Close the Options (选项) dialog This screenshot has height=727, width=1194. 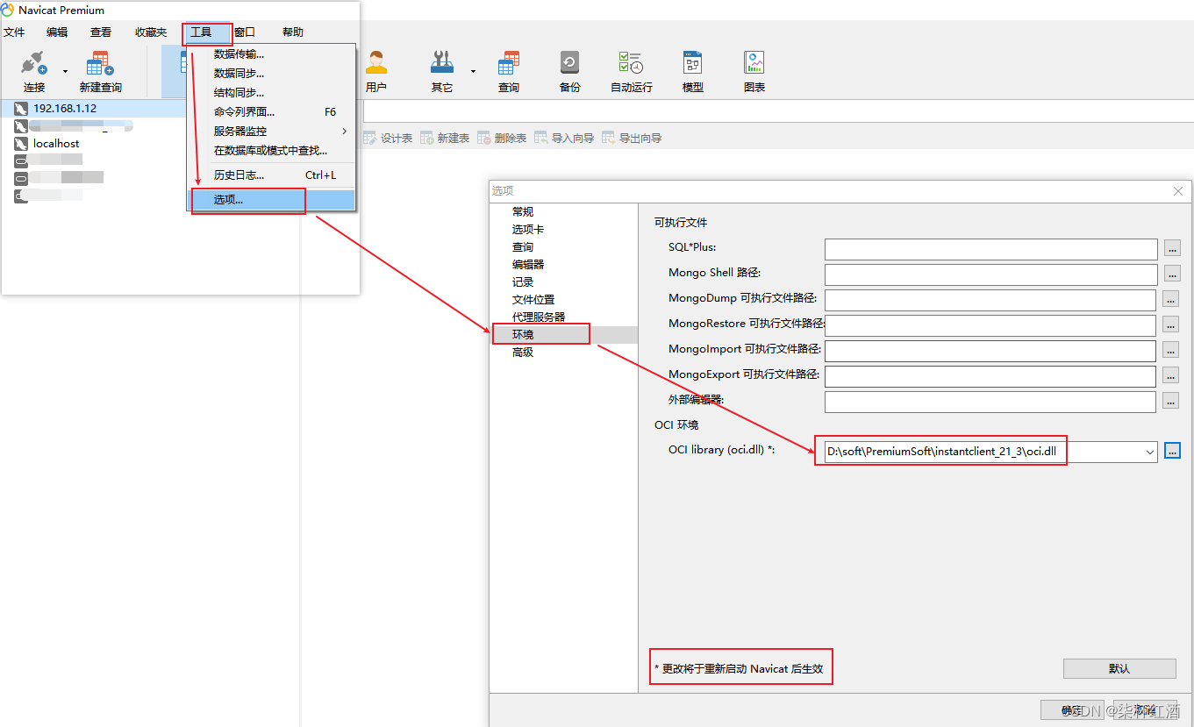(1178, 191)
